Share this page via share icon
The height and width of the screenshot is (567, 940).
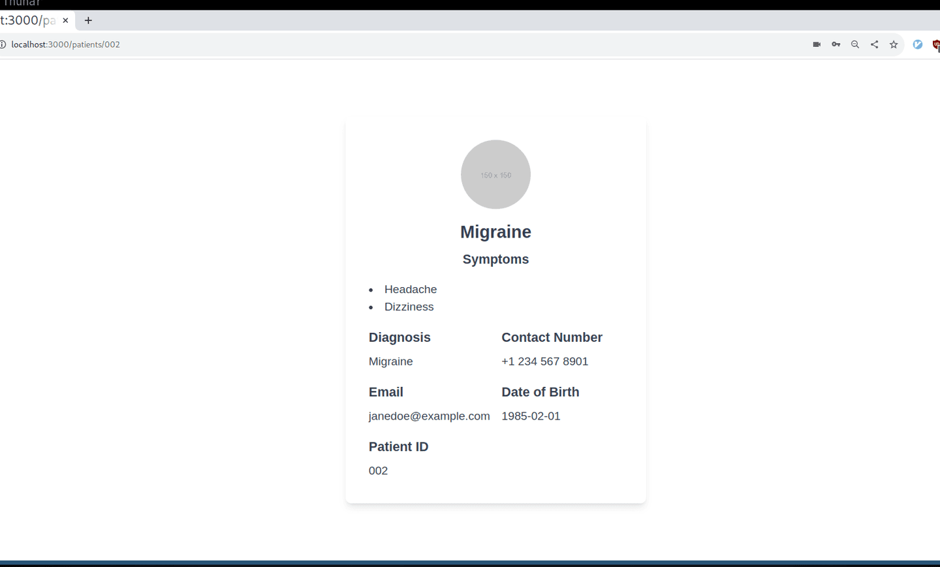click(x=875, y=44)
